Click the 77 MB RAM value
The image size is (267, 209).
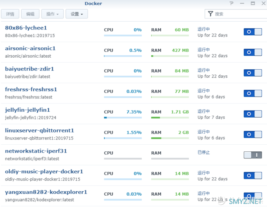tap(182, 91)
